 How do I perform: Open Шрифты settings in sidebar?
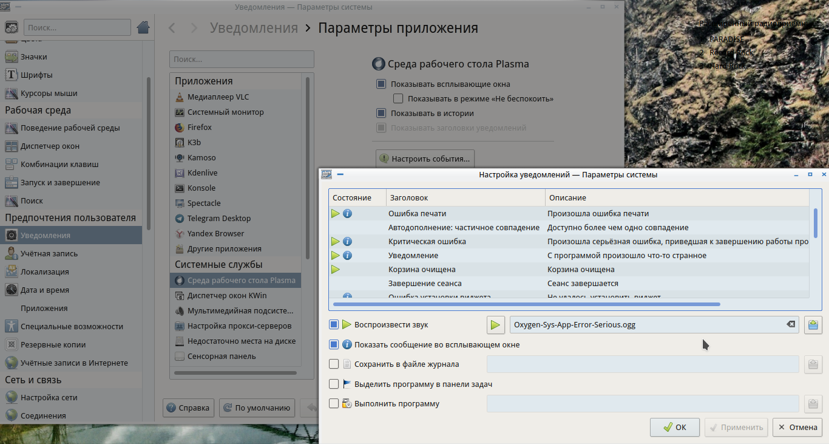coord(36,75)
